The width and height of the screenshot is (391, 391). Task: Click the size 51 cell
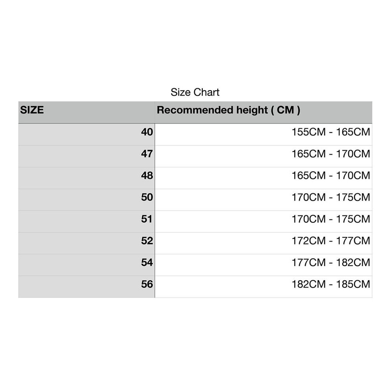tap(87, 221)
